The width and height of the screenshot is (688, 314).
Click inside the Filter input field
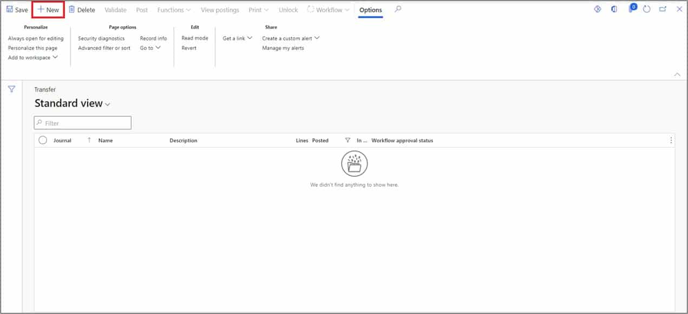click(x=82, y=123)
